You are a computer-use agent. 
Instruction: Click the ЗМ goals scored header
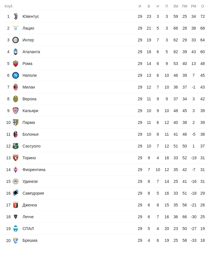[x=176, y=6]
